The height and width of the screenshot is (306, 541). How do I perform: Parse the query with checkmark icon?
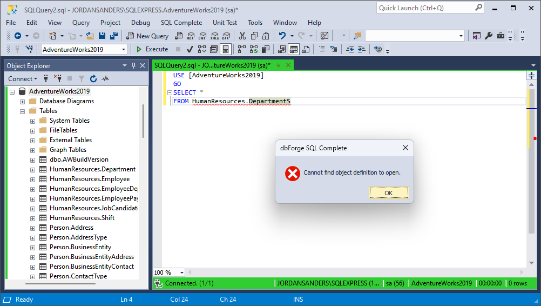190,49
